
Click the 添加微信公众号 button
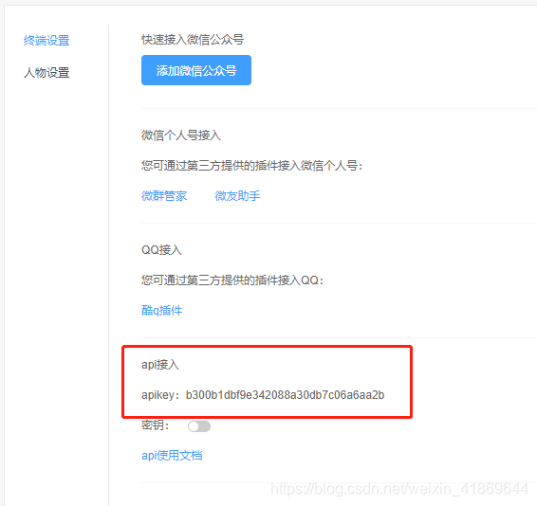coord(196,70)
